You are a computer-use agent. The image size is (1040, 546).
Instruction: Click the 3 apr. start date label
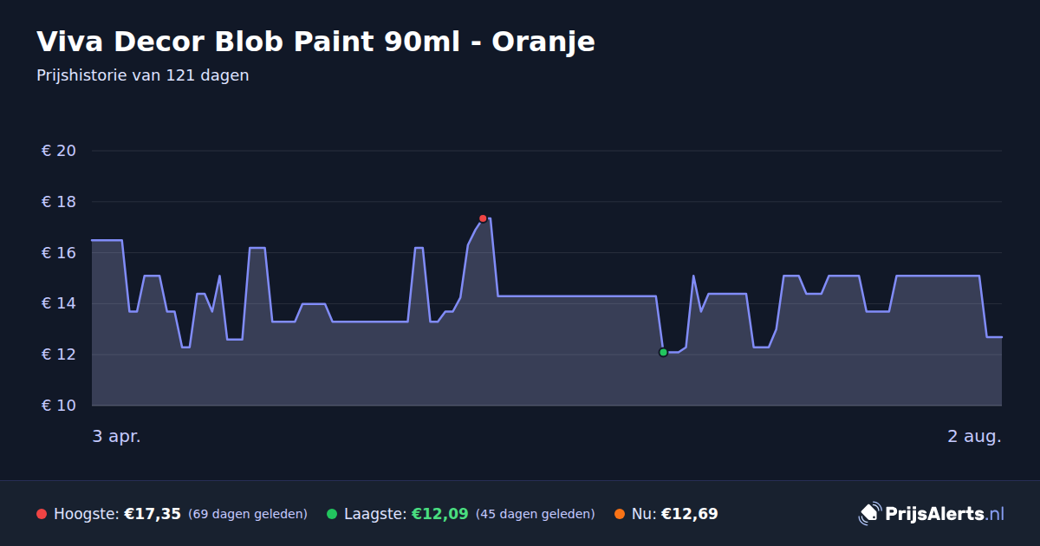click(x=117, y=437)
